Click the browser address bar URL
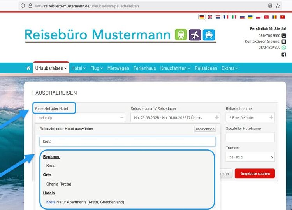The image size is (292, 210). click(x=87, y=6)
